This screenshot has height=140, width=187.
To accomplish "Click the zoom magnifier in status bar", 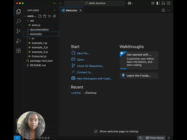I will (x=141, y=138).
